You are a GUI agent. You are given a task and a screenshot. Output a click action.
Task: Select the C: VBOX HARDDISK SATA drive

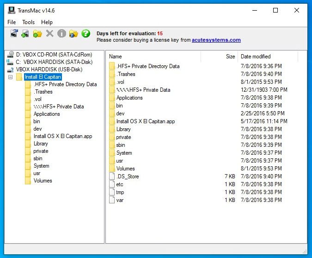(54, 62)
